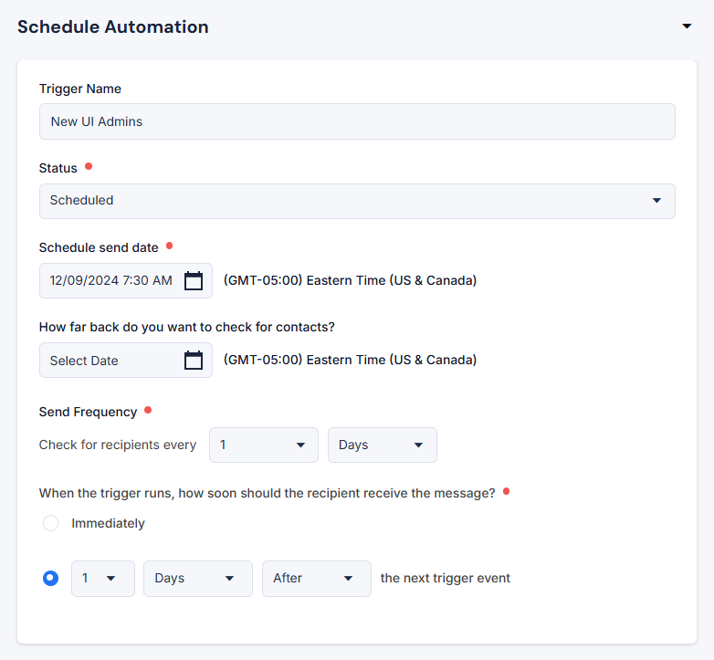The width and height of the screenshot is (714, 660).
Task: Click the Select Date input field
Action: (x=126, y=360)
